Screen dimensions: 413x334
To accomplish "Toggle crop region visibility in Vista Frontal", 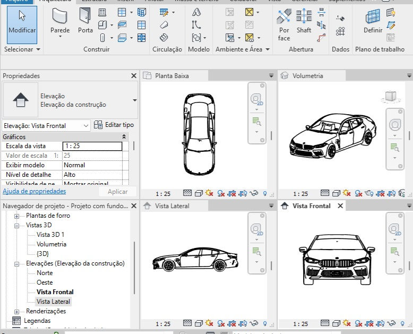I will click(x=380, y=323).
